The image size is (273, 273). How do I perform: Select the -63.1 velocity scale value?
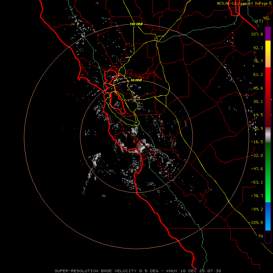click(x=257, y=182)
